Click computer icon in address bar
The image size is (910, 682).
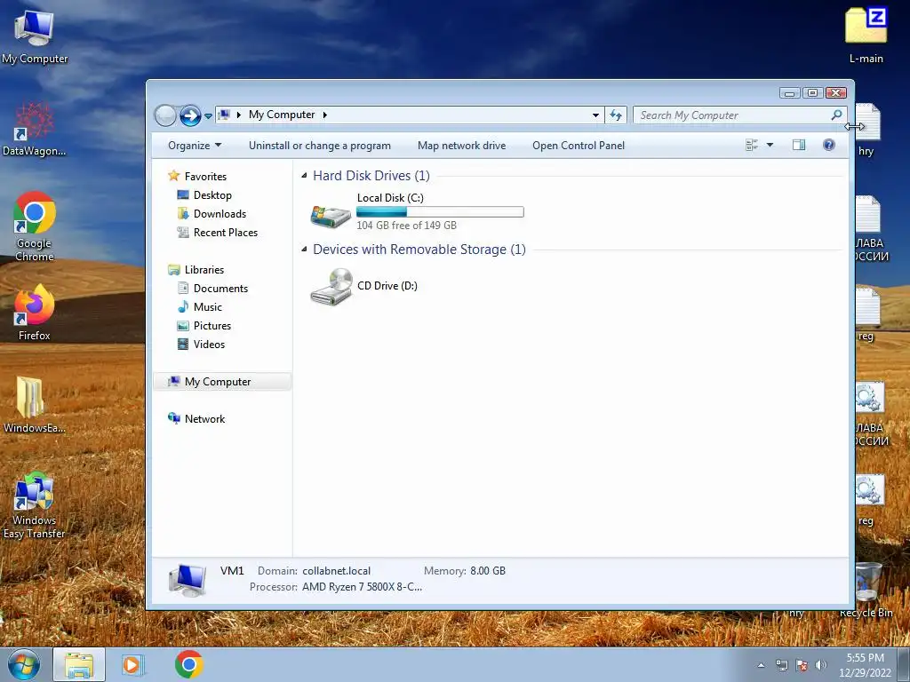224,115
